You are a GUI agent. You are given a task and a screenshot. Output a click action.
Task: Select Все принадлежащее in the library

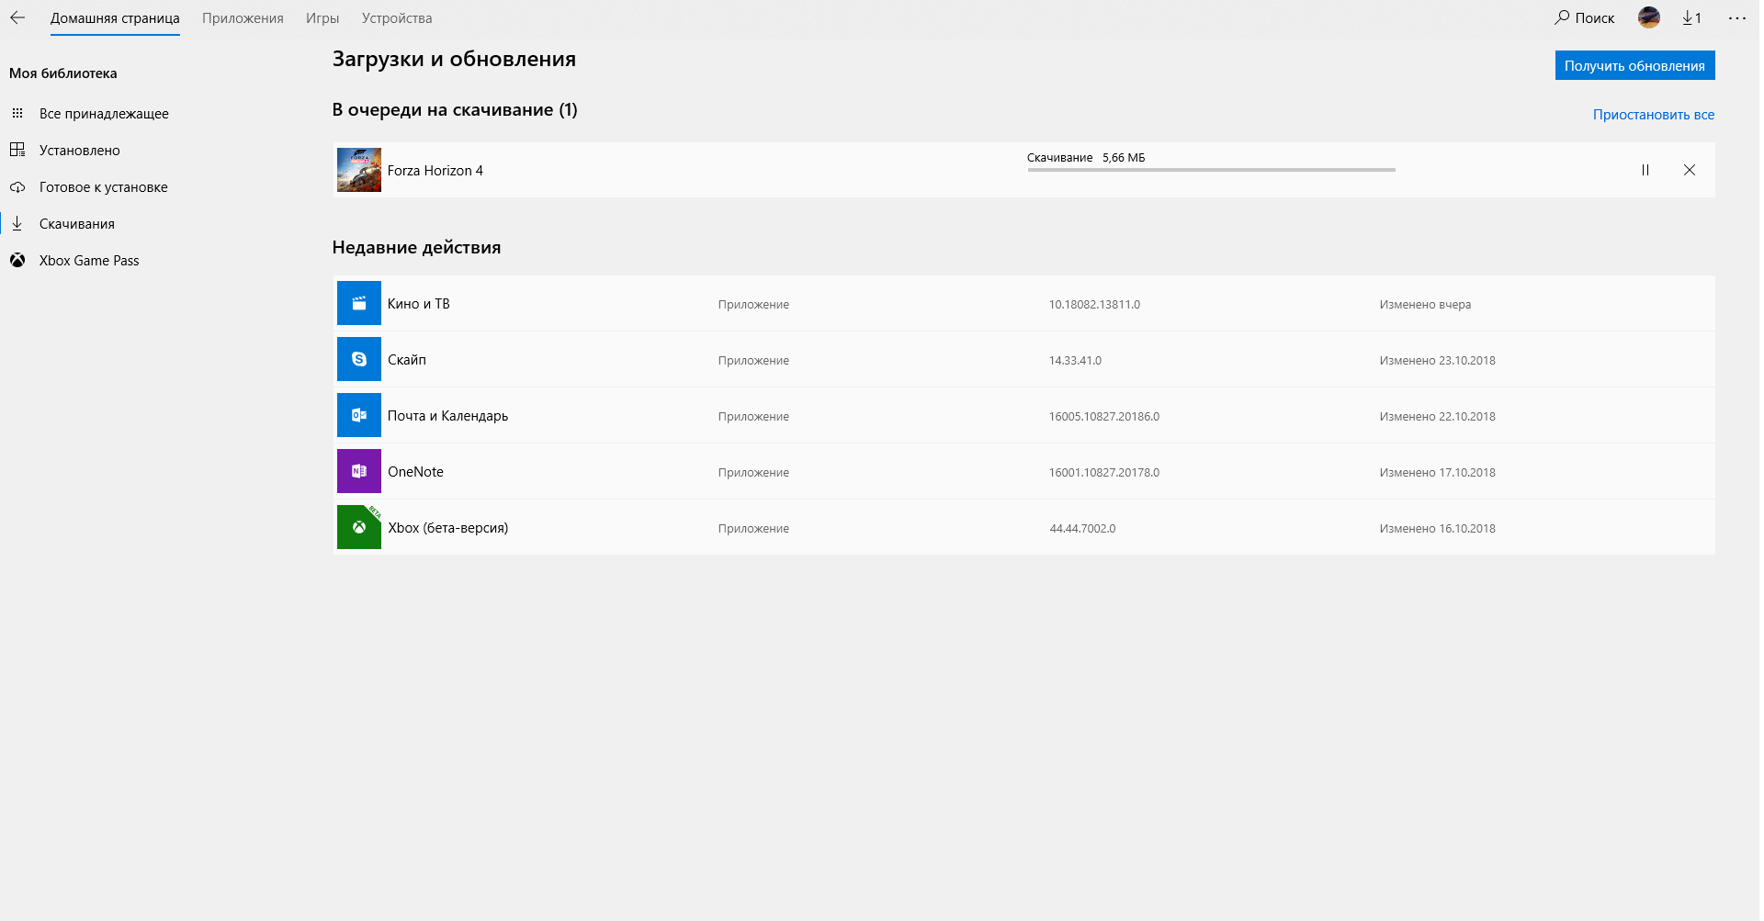(x=104, y=114)
